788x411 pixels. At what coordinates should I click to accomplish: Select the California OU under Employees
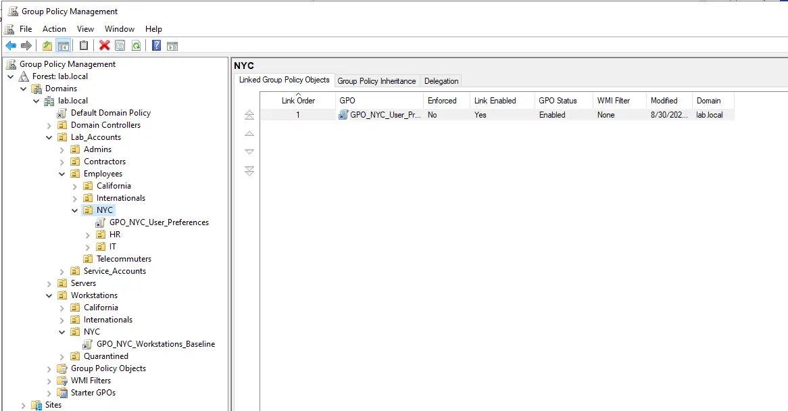coord(114,186)
